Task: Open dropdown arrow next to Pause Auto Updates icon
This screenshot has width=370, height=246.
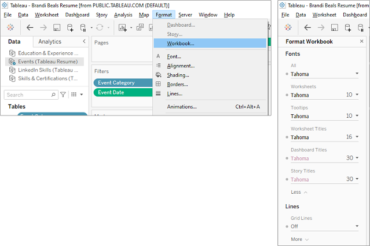Action: (x=91, y=28)
